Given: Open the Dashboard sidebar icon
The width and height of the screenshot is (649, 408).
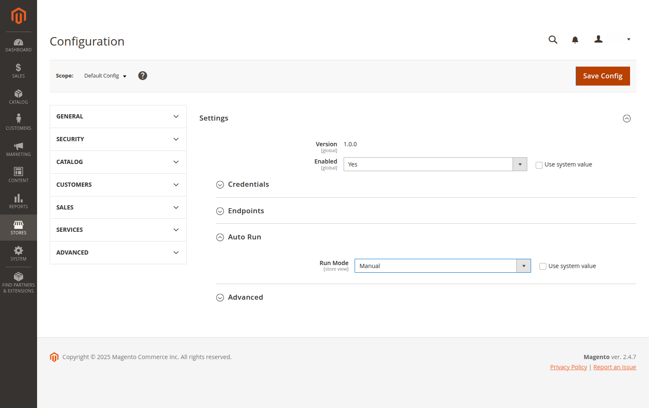Looking at the screenshot, I should coord(19,45).
